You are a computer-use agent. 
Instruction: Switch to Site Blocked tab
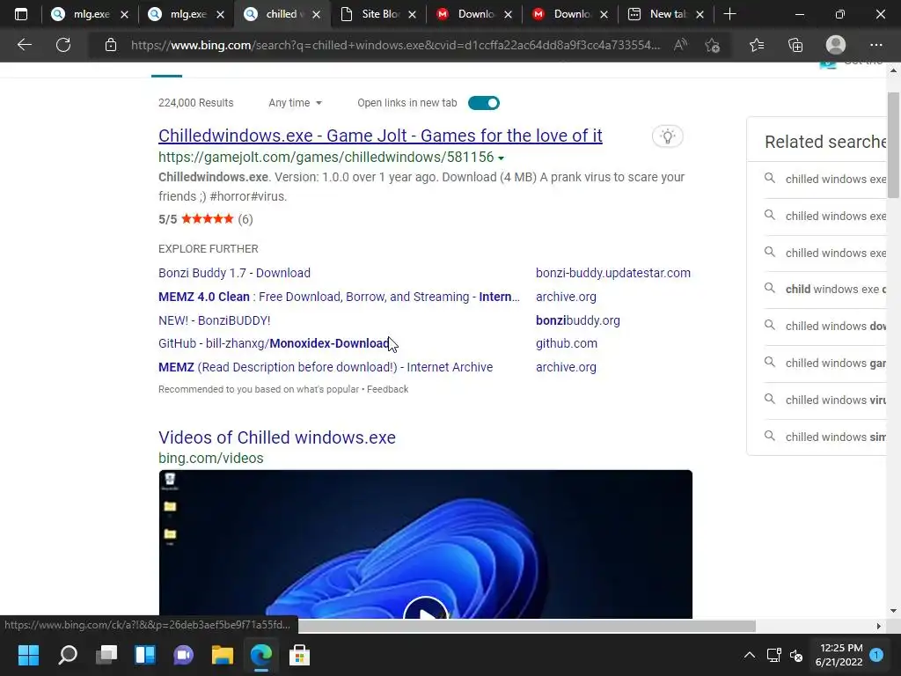378,14
